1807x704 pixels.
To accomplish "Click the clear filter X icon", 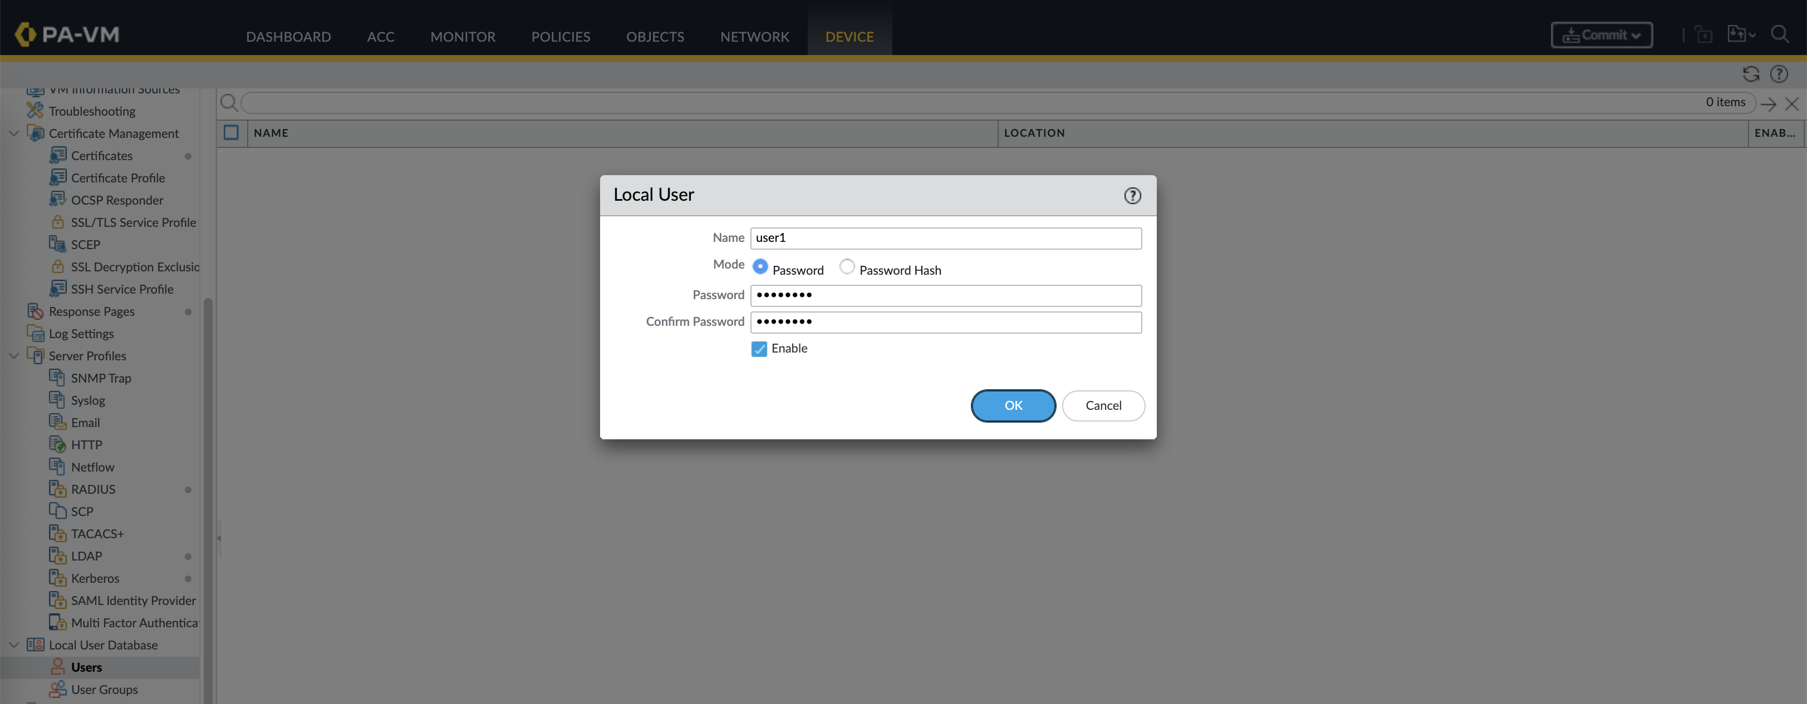I will [1791, 103].
